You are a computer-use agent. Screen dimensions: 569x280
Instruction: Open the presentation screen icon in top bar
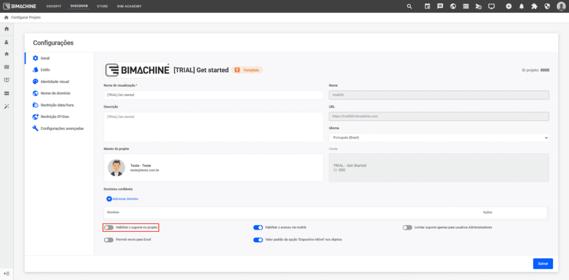click(491, 7)
